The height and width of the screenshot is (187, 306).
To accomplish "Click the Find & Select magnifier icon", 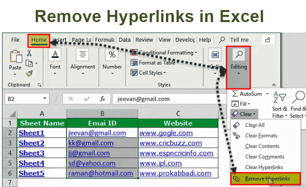I will (x=299, y=97).
